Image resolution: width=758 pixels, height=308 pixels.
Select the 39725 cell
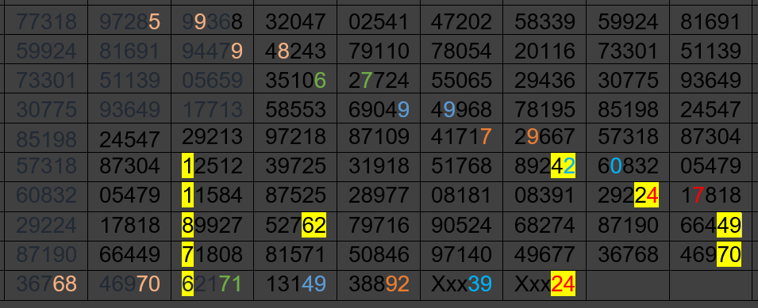click(295, 167)
